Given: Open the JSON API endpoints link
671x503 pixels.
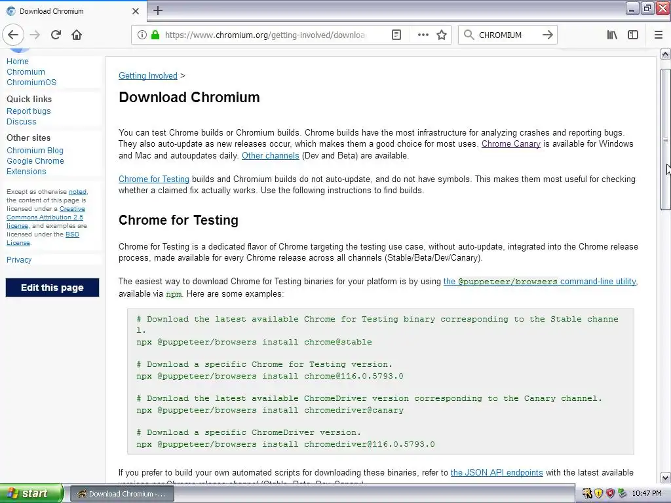Looking at the screenshot, I should pos(497,473).
